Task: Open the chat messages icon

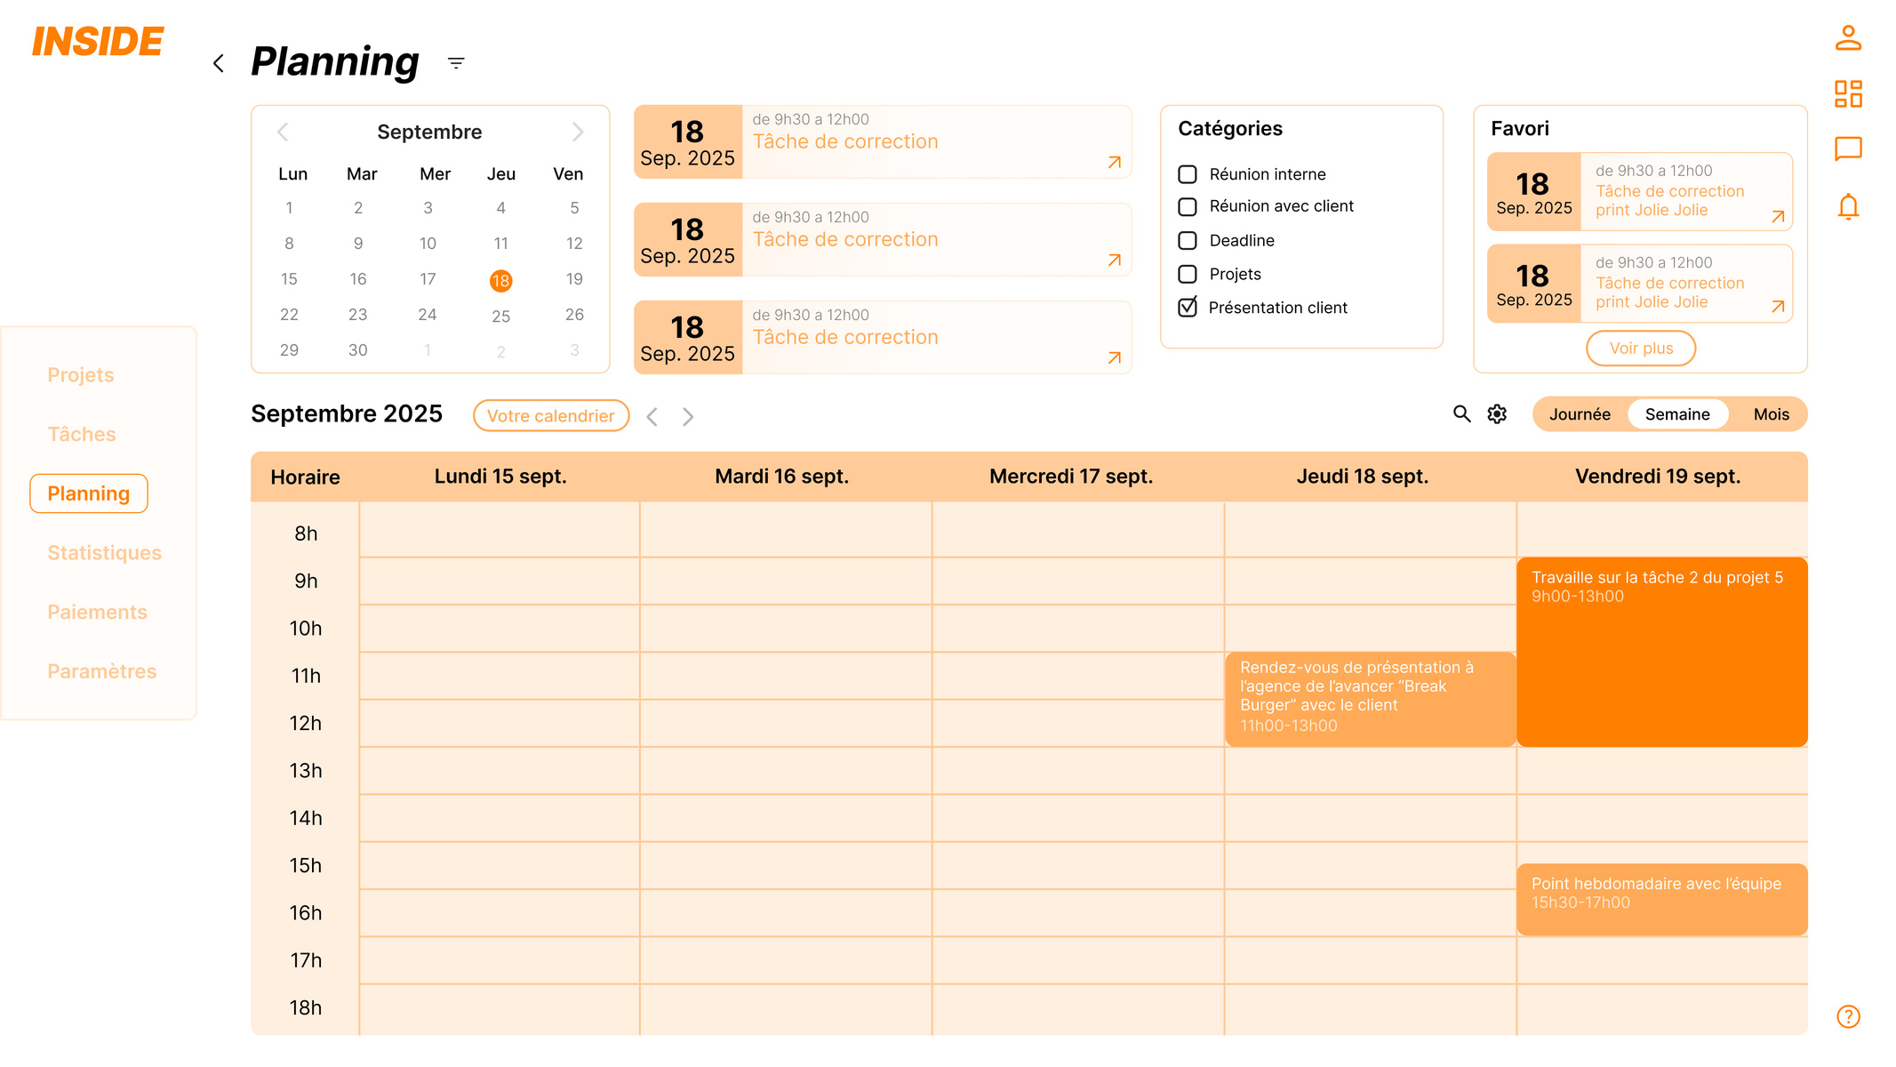Action: 1848,148
